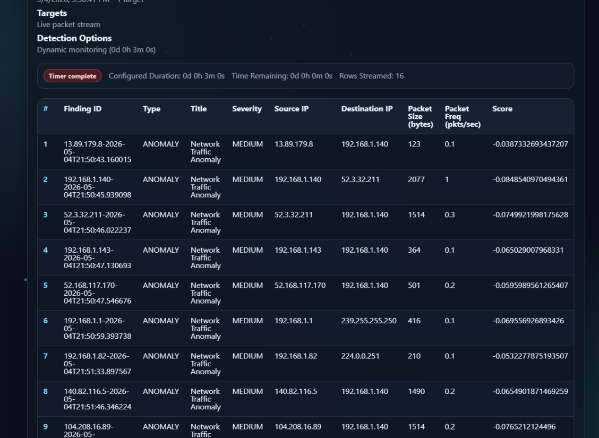Click source IP 192.168.1.82 cell
Screen dimensions: 599x438
[296, 356]
